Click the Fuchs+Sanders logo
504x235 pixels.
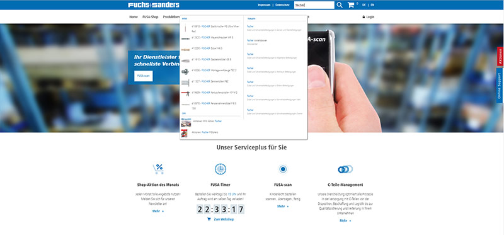[x=154, y=5]
